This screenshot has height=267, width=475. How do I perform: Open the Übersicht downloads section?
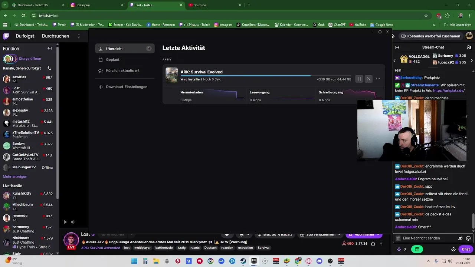tap(125, 49)
